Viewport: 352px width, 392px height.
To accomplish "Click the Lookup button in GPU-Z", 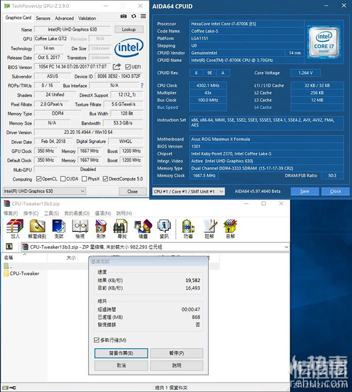I will (x=129, y=29).
